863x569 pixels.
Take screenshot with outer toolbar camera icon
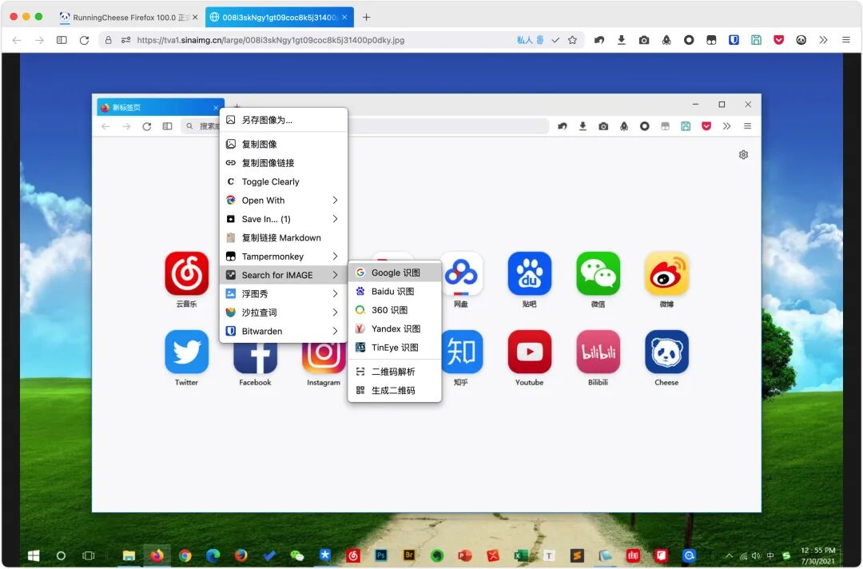tap(644, 40)
